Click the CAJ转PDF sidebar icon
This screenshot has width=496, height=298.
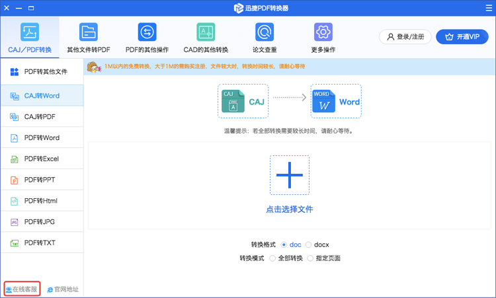point(15,117)
